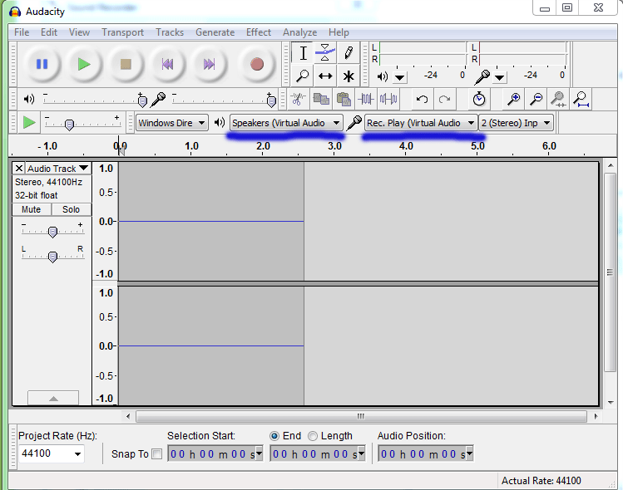
Task: Open the Audio Track name menu
Action: click(x=58, y=169)
